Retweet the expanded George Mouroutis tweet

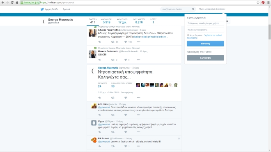(x=113, y=98)
